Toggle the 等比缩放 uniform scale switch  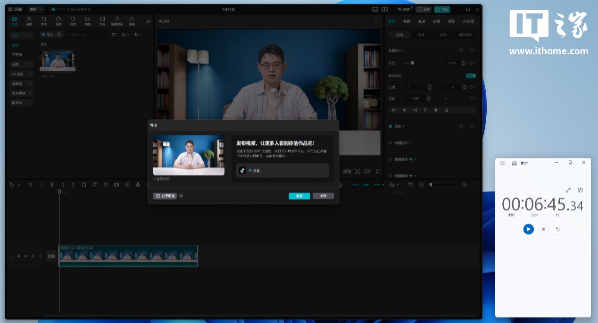(471, 76)
